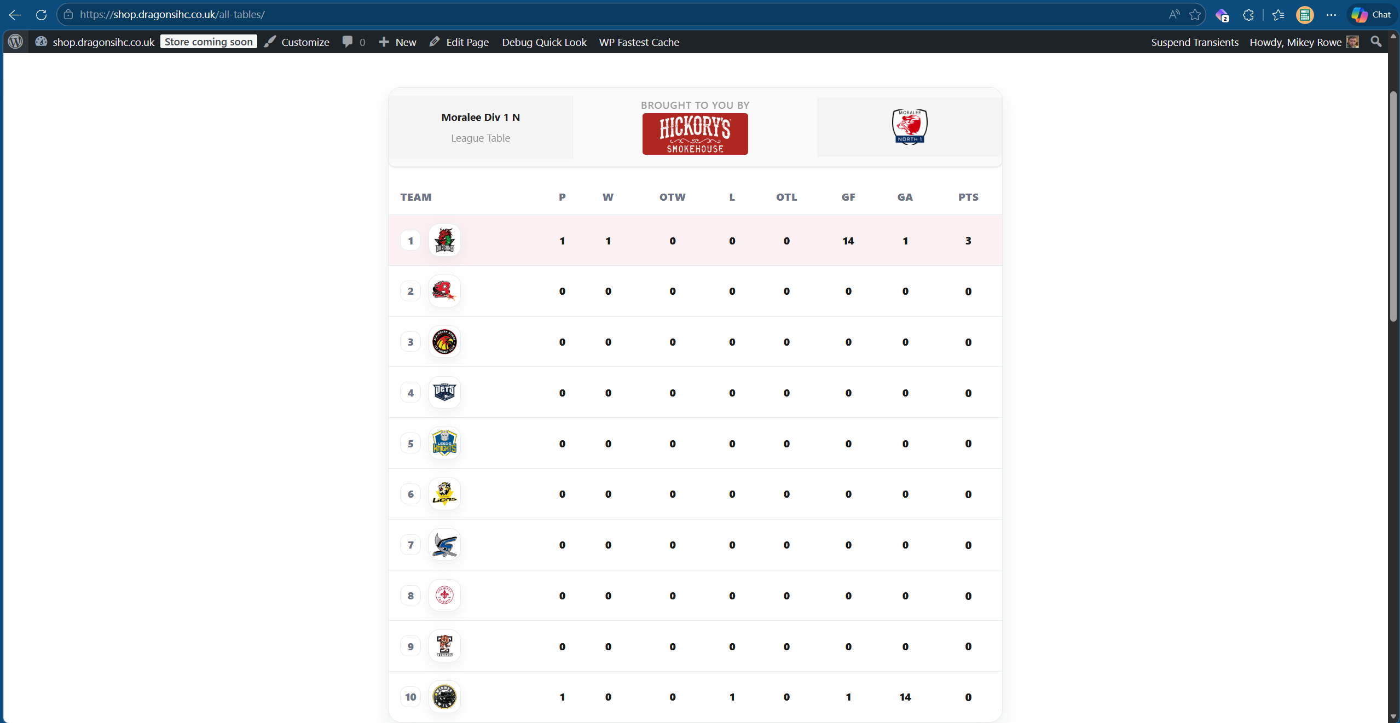Click the Hickory's Smokehouse sponsor logo
Screen dimensions: 1400x723
tap(695, 134)
